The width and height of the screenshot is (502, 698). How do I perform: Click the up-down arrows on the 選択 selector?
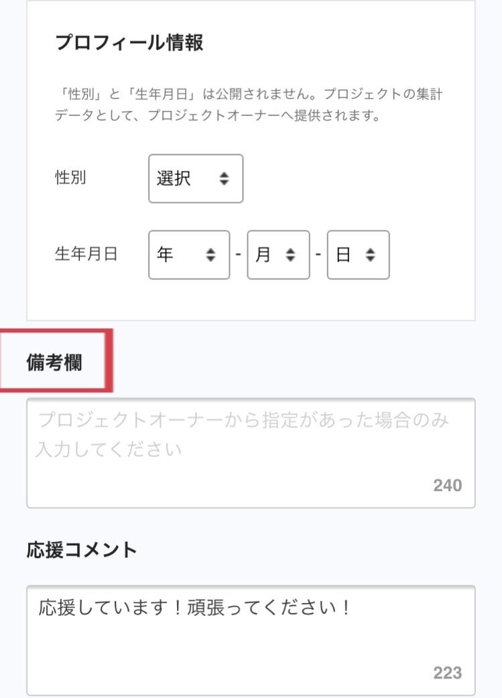coord(224,179)
